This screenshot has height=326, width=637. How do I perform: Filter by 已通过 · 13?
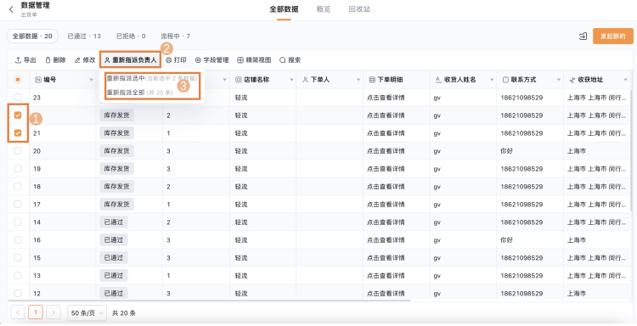click(84, 37)
